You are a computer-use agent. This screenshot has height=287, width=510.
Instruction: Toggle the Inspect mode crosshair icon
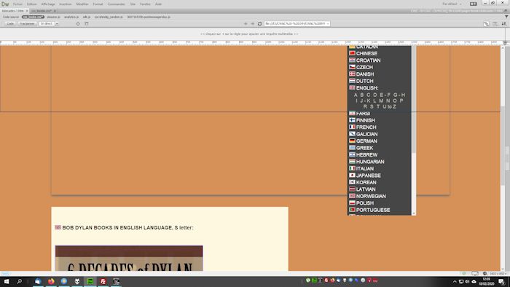point(78,24)
